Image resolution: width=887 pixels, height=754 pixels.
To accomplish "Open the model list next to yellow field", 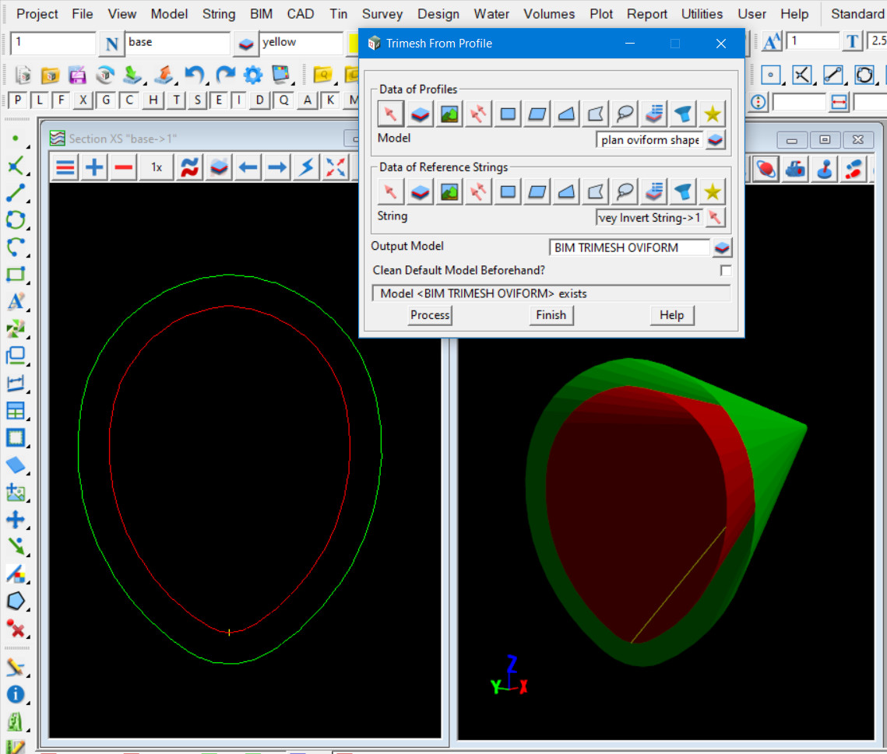I will click(x=247, y=44).
